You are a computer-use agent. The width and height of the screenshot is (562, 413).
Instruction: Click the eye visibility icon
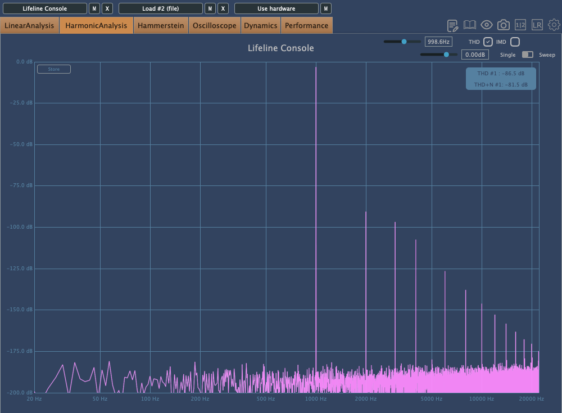487,25
